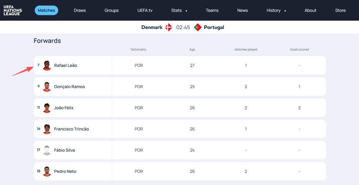The height and width of the screenshot is (185, 359).
Task: Click shirt number 11 for João Félix
Action: click(x=38, y=107)
